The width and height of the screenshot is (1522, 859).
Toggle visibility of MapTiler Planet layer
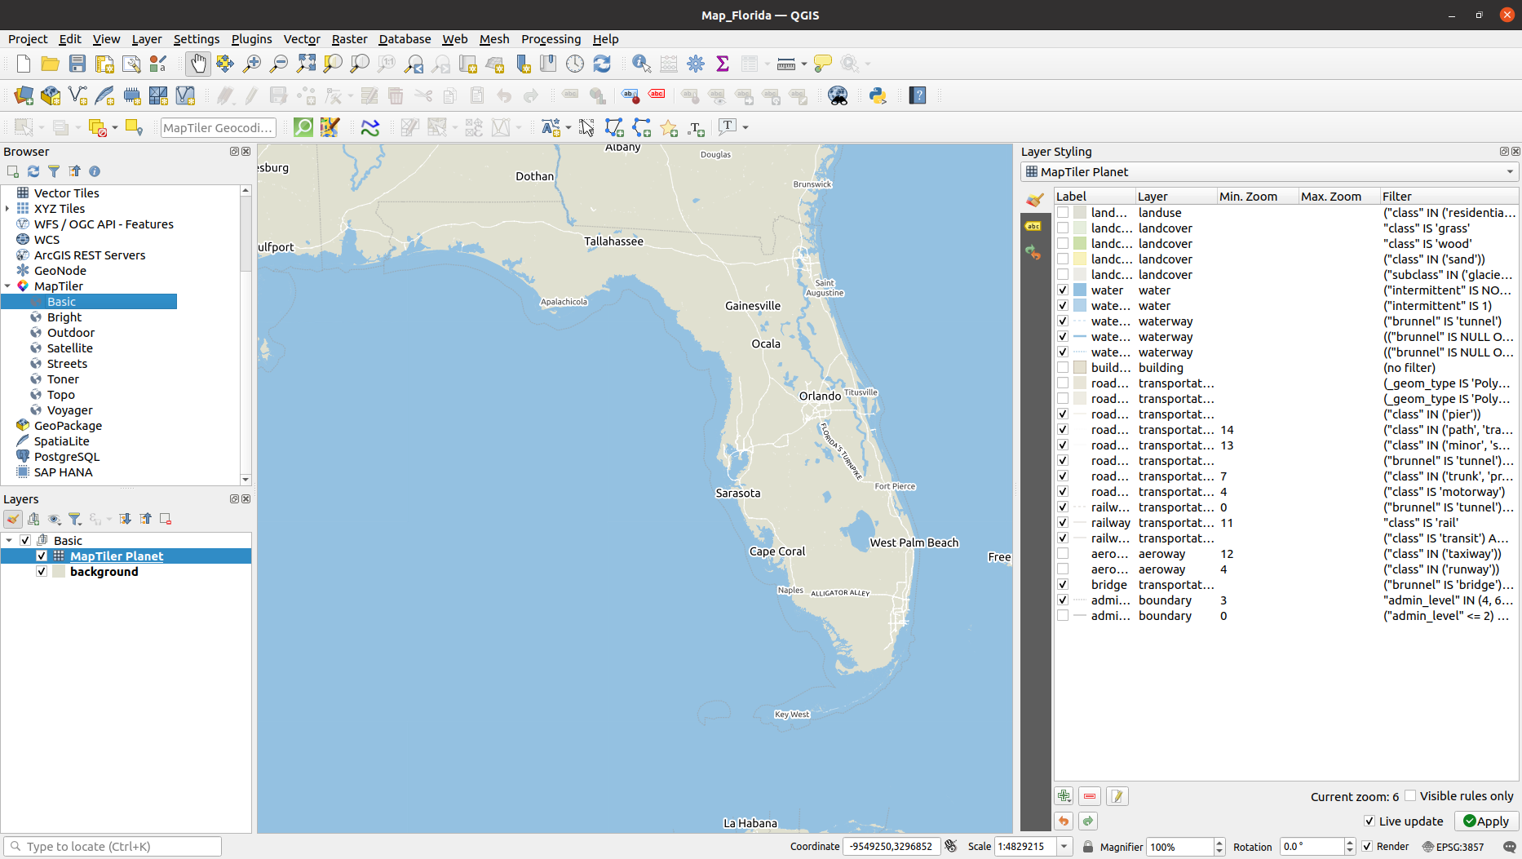click(x=42, y=556)
